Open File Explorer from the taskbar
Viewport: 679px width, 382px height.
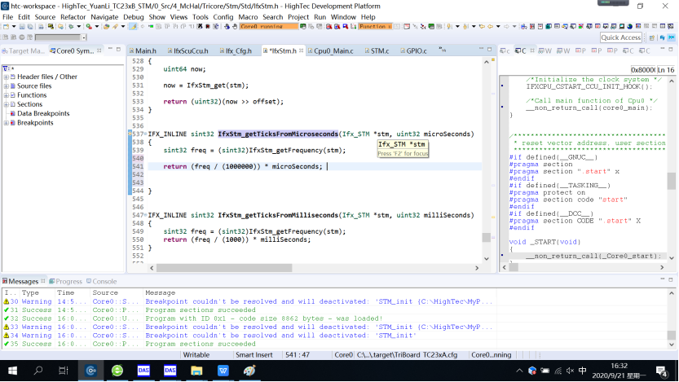[x=196, y=371]
